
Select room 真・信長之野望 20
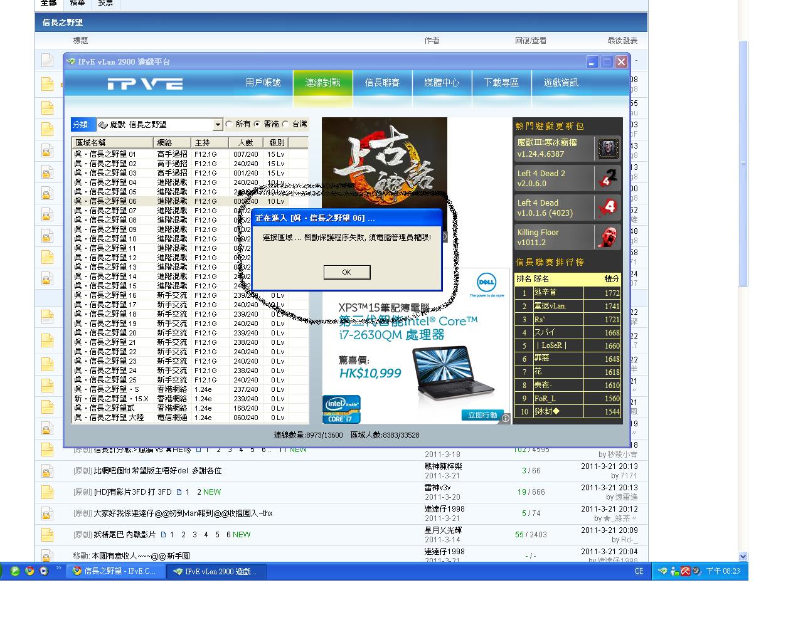point(191,333)
